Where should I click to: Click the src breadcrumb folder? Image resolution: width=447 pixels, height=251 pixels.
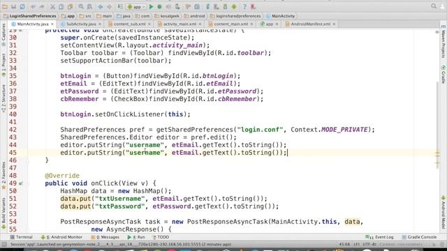[85, 16]
